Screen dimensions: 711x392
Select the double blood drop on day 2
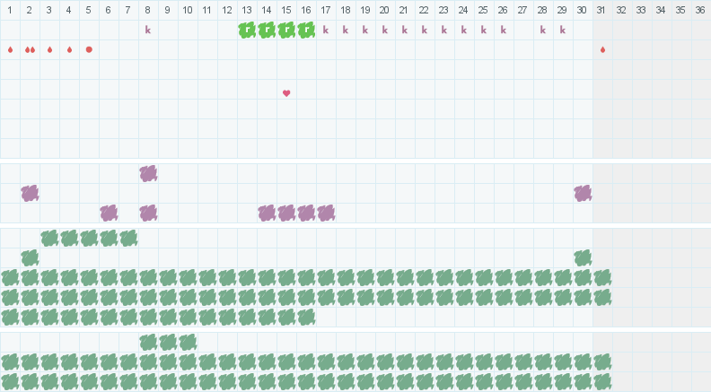pos(30,50)
